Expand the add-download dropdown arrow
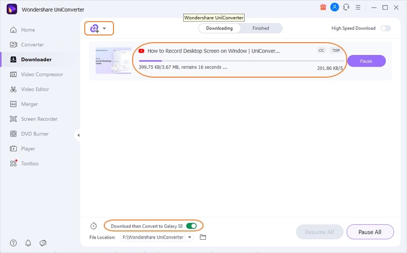Viewport: 407px width, 253px height. (104, 28)
